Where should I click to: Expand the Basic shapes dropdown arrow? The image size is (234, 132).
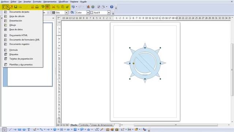[58, 129]
